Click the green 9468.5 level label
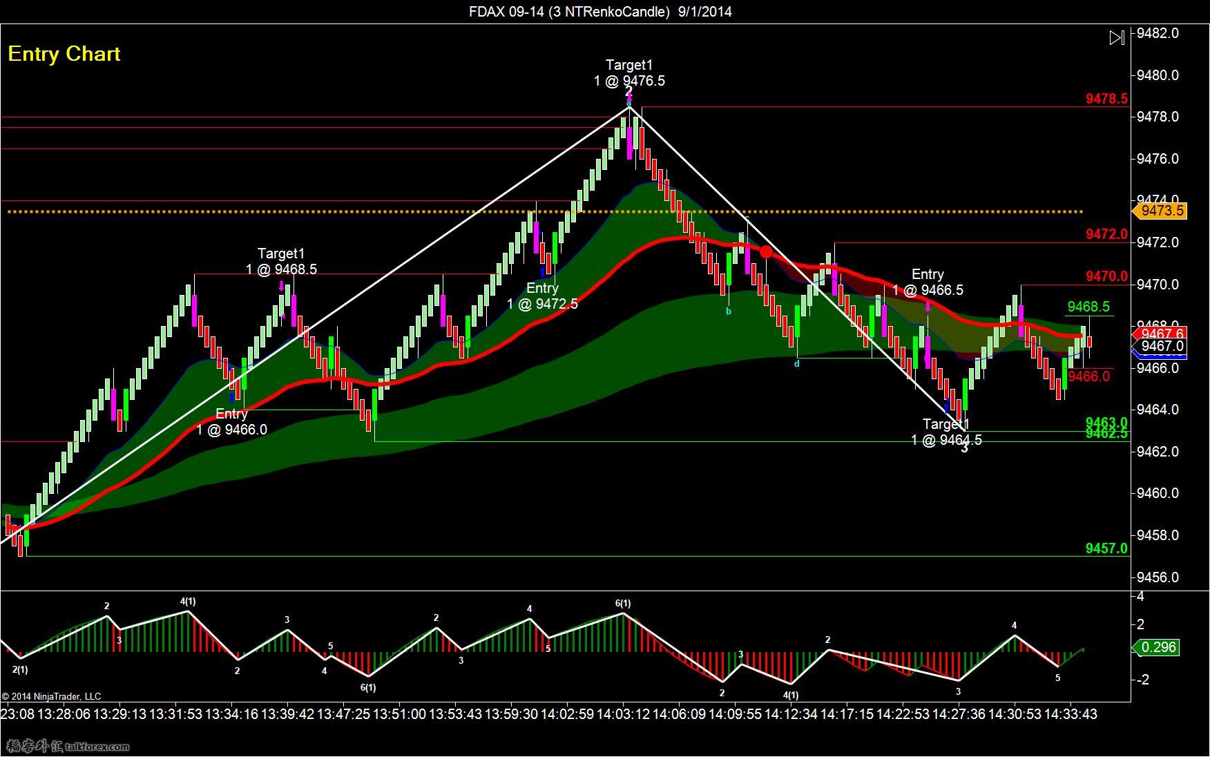1210x757 pixels. coord(1088,306)
